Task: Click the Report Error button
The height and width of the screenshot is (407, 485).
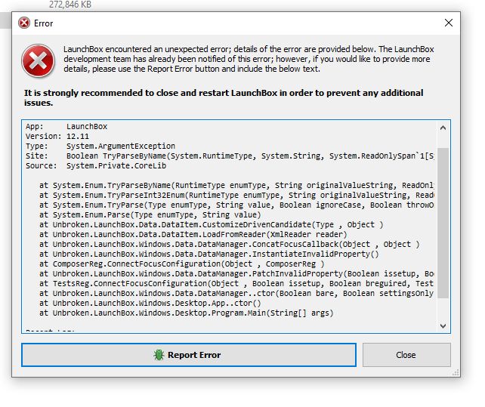Action: 189,355
